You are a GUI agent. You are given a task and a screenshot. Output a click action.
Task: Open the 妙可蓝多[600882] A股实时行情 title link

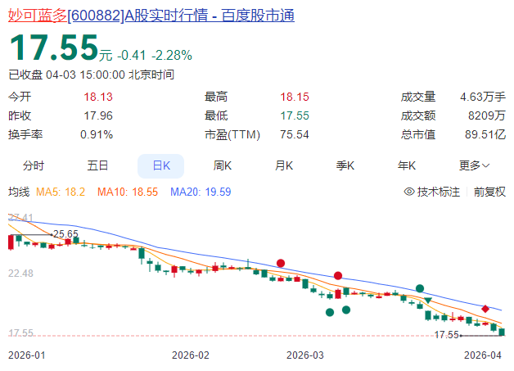pyautogui.click(x=151, y=16)
